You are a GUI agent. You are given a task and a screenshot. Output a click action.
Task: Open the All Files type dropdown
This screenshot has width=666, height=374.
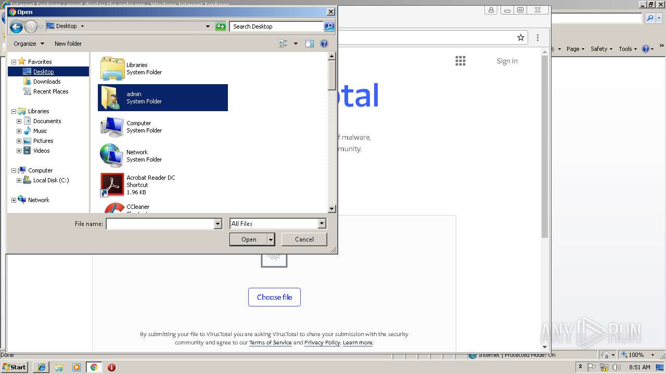[322, 223]
